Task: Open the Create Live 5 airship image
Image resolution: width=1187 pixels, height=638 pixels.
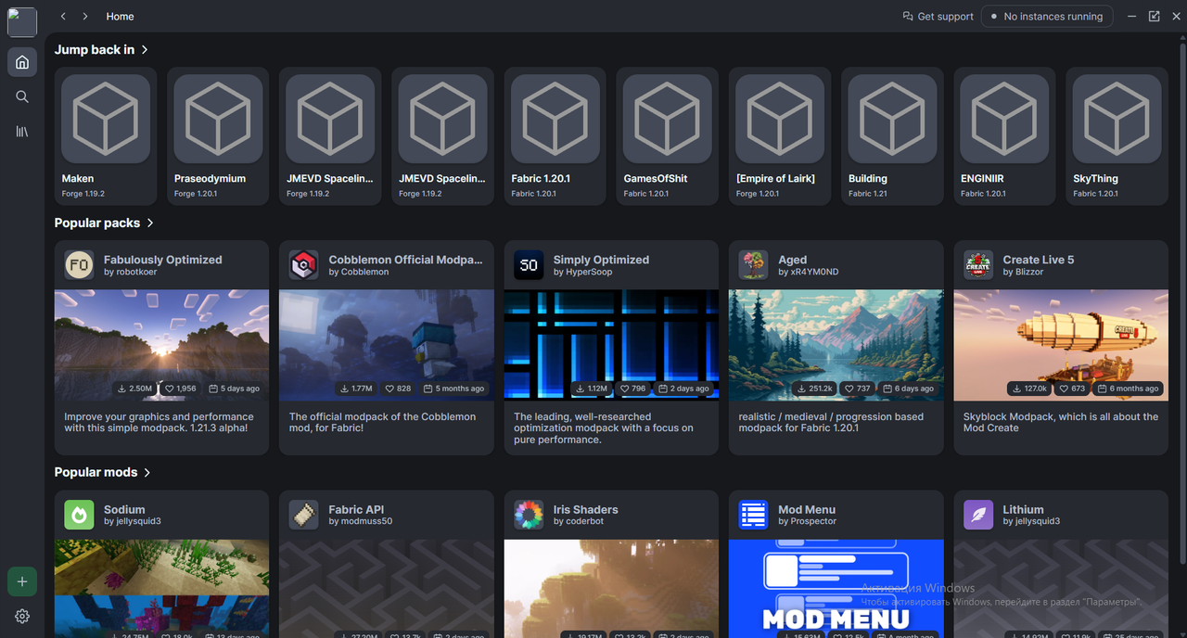Action: [1061, 345]
